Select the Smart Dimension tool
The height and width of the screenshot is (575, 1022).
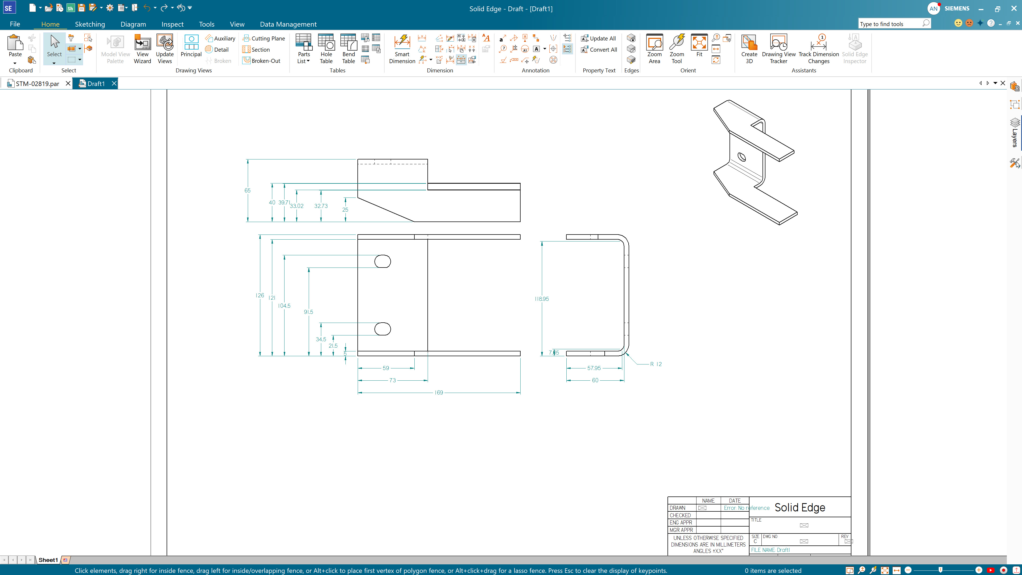click(x=402, y=49)
